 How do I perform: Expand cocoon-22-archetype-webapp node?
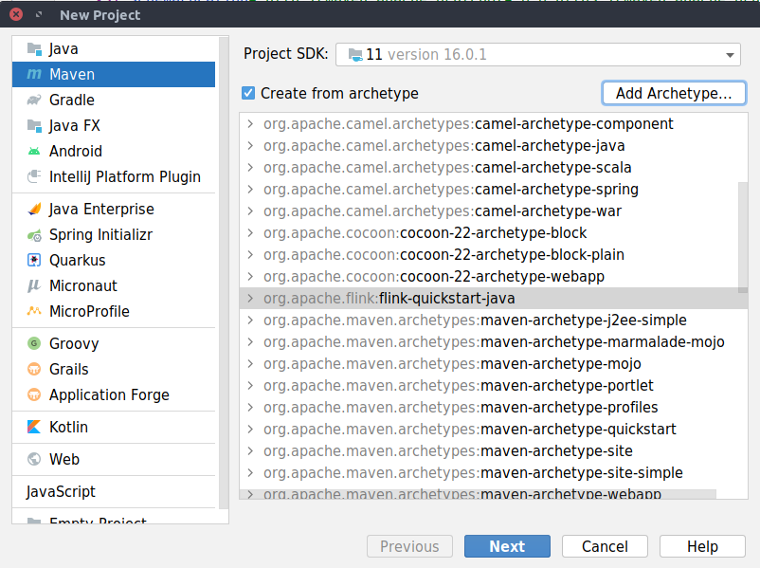pos(250,277)
